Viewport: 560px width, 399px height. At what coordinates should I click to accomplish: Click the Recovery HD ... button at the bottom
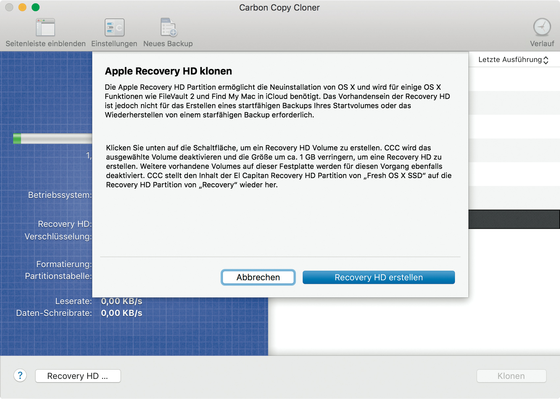(78, 376)
